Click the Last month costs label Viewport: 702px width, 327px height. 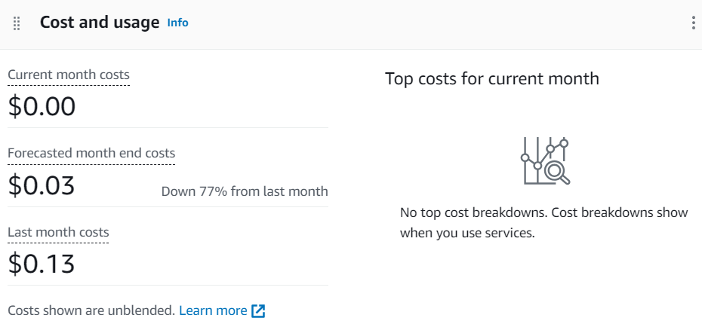58,232
